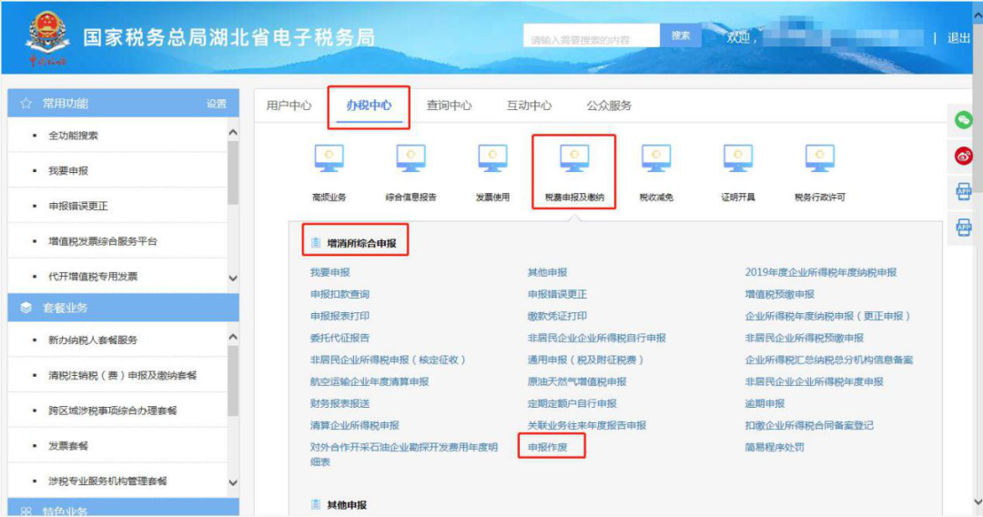
Task: Open 新办纳税人套餐服务 in the sidebar
Action: (93, 340)
